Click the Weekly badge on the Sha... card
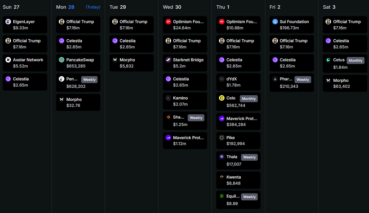The width and height of the screenshot is (369, 213). pyautogui.click(x=196, y=118)
